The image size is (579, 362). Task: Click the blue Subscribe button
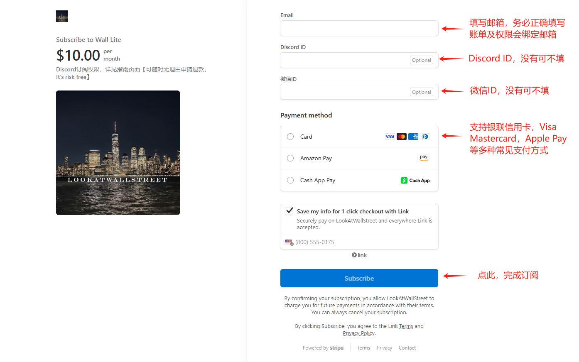tap(359, 278)
